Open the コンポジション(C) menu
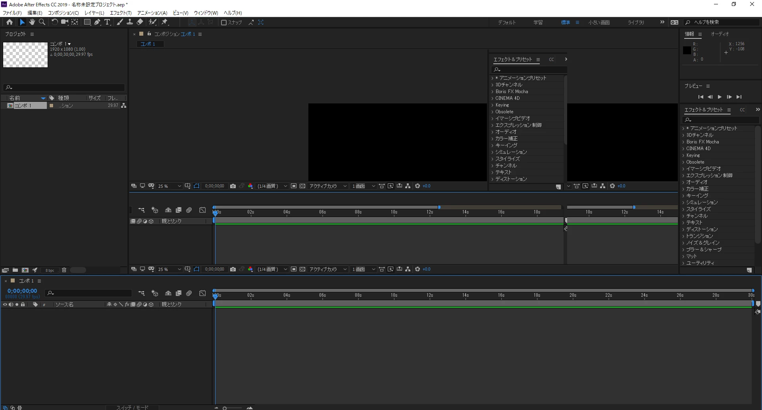This screenshot has height=410, width=762. coord(63,13)
